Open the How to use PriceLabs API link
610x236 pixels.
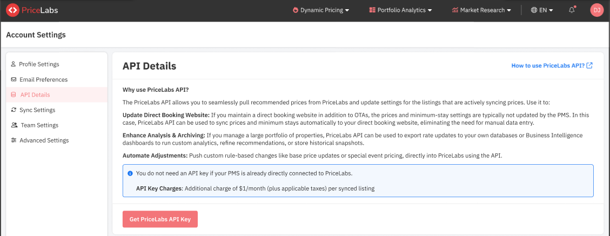pyautogui.click(x=548, y=66)
